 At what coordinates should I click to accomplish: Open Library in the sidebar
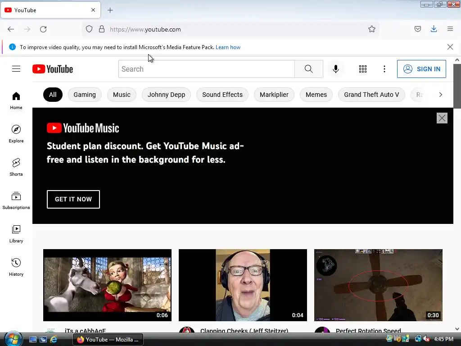pos(16,234)
